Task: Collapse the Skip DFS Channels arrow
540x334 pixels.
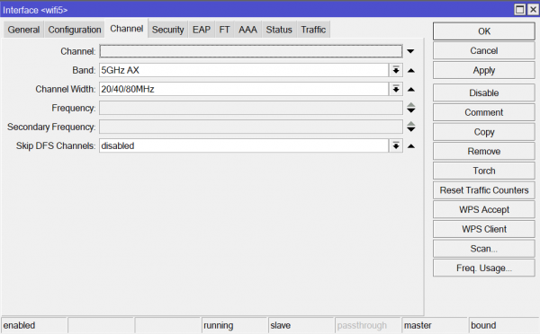Action: pos(410,146)
